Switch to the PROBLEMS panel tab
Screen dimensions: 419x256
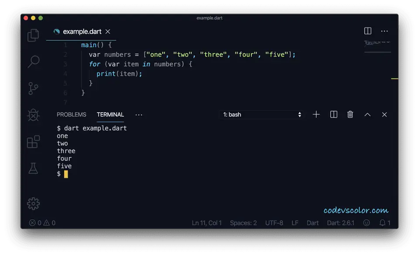(71, 114)
